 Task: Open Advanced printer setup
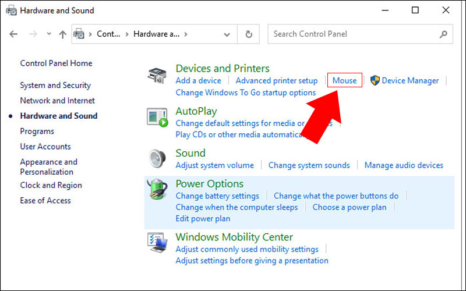point(277,80)
